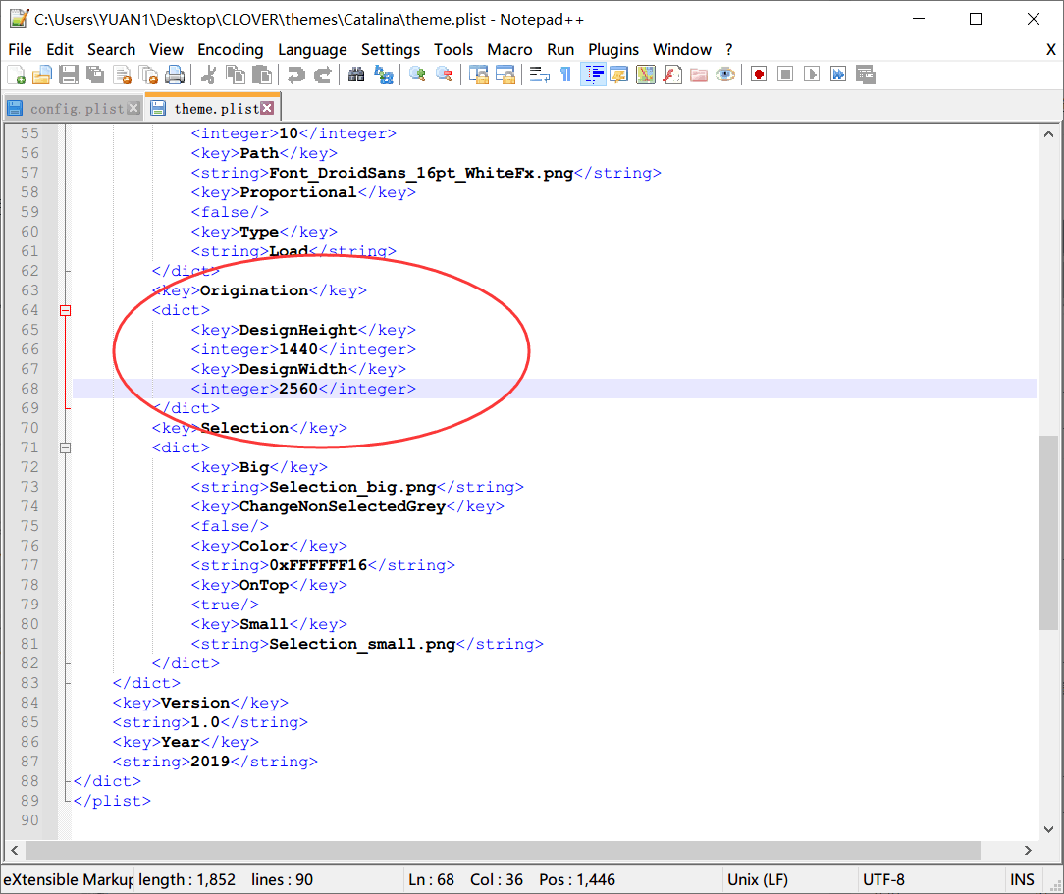Click the New file toolbar icon

click(16, 75)
